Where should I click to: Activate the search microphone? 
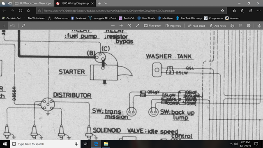coord(76,144)
